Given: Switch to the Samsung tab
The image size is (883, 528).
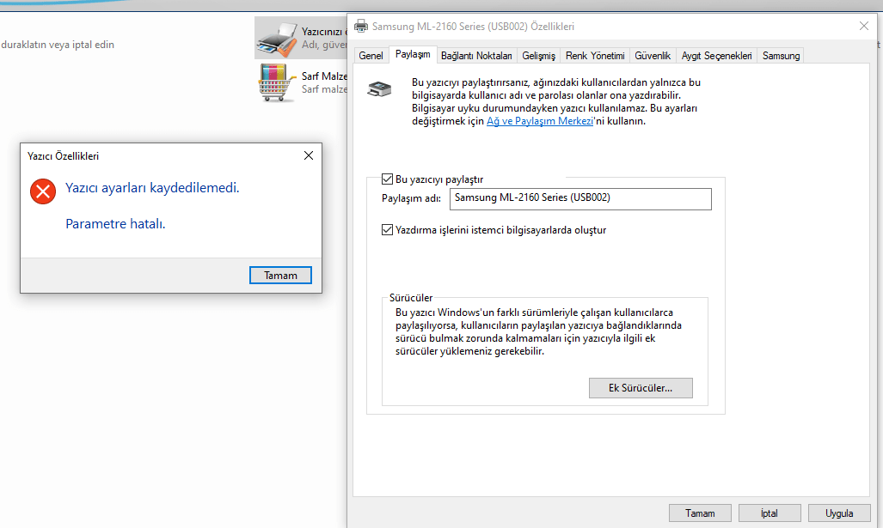Looking at the screenshot, I should point(781,56).
